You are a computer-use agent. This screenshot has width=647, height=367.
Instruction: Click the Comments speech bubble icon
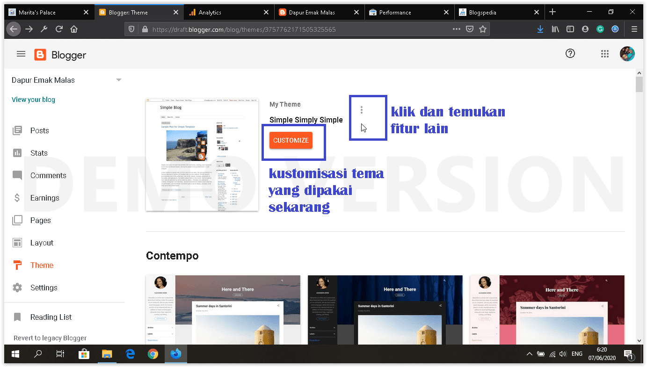pos(17,175)
